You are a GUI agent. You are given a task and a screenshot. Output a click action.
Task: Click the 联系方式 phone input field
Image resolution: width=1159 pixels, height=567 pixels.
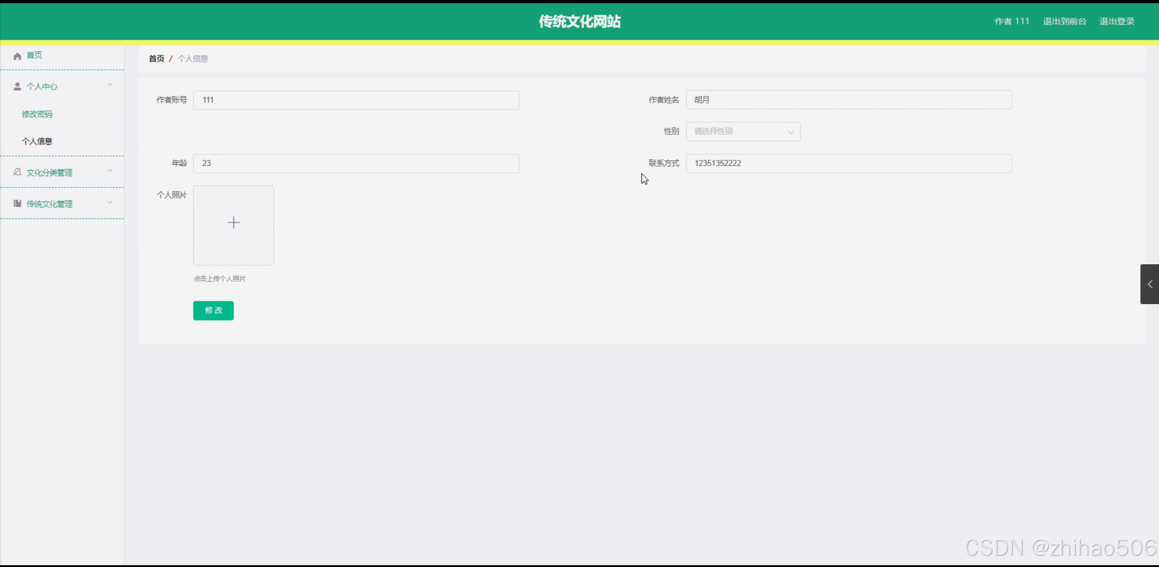point(848,163)
